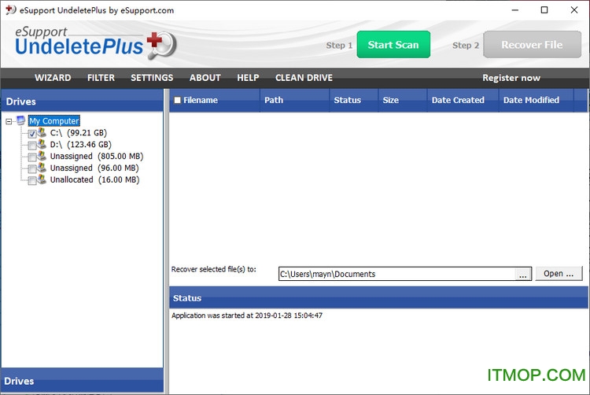Viewport: 590px width, 395px height.
Task: Enable the Unassigned 96.00 MB checkbox
Action: (x=32, y=168)
